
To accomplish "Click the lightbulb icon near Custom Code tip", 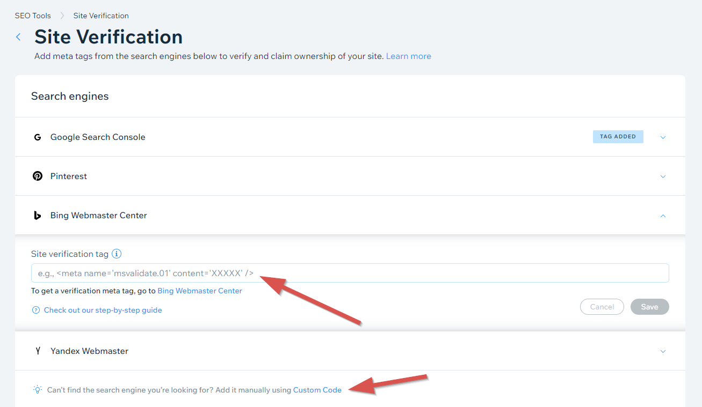I will click(37, 389).
